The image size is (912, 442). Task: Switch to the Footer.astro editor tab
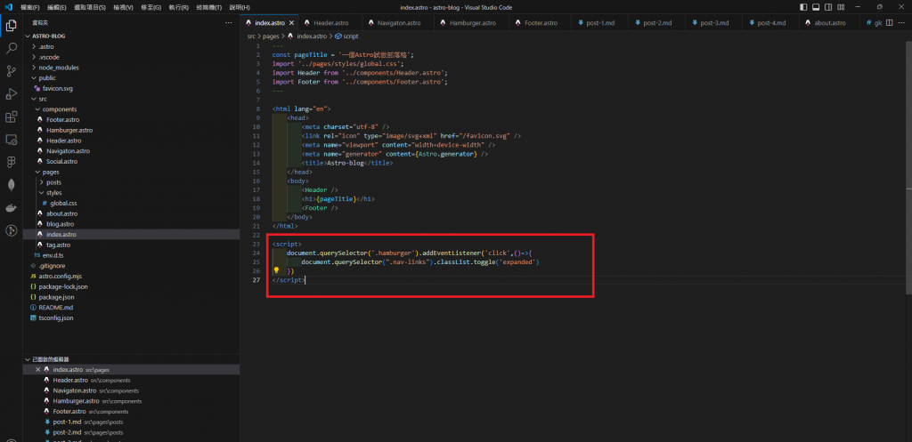coord(541,22)
